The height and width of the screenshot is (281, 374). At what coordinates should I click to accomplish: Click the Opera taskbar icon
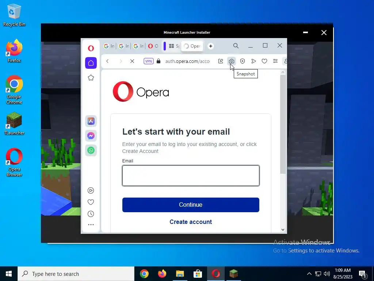click(215, 274)
